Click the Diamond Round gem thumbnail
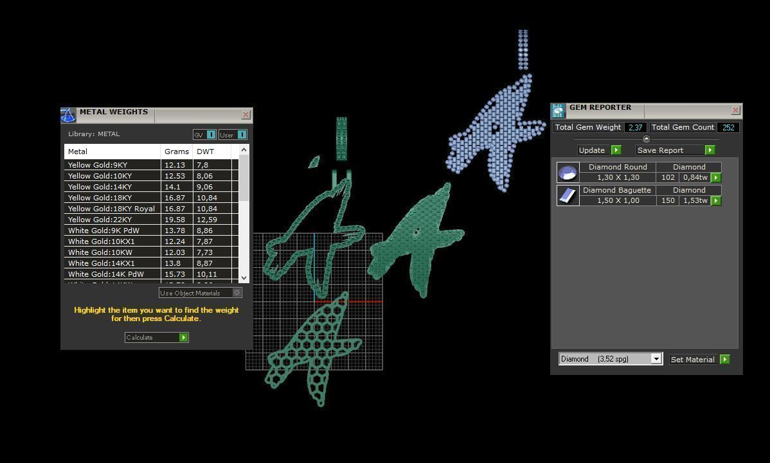 click(x=568, y=172)
